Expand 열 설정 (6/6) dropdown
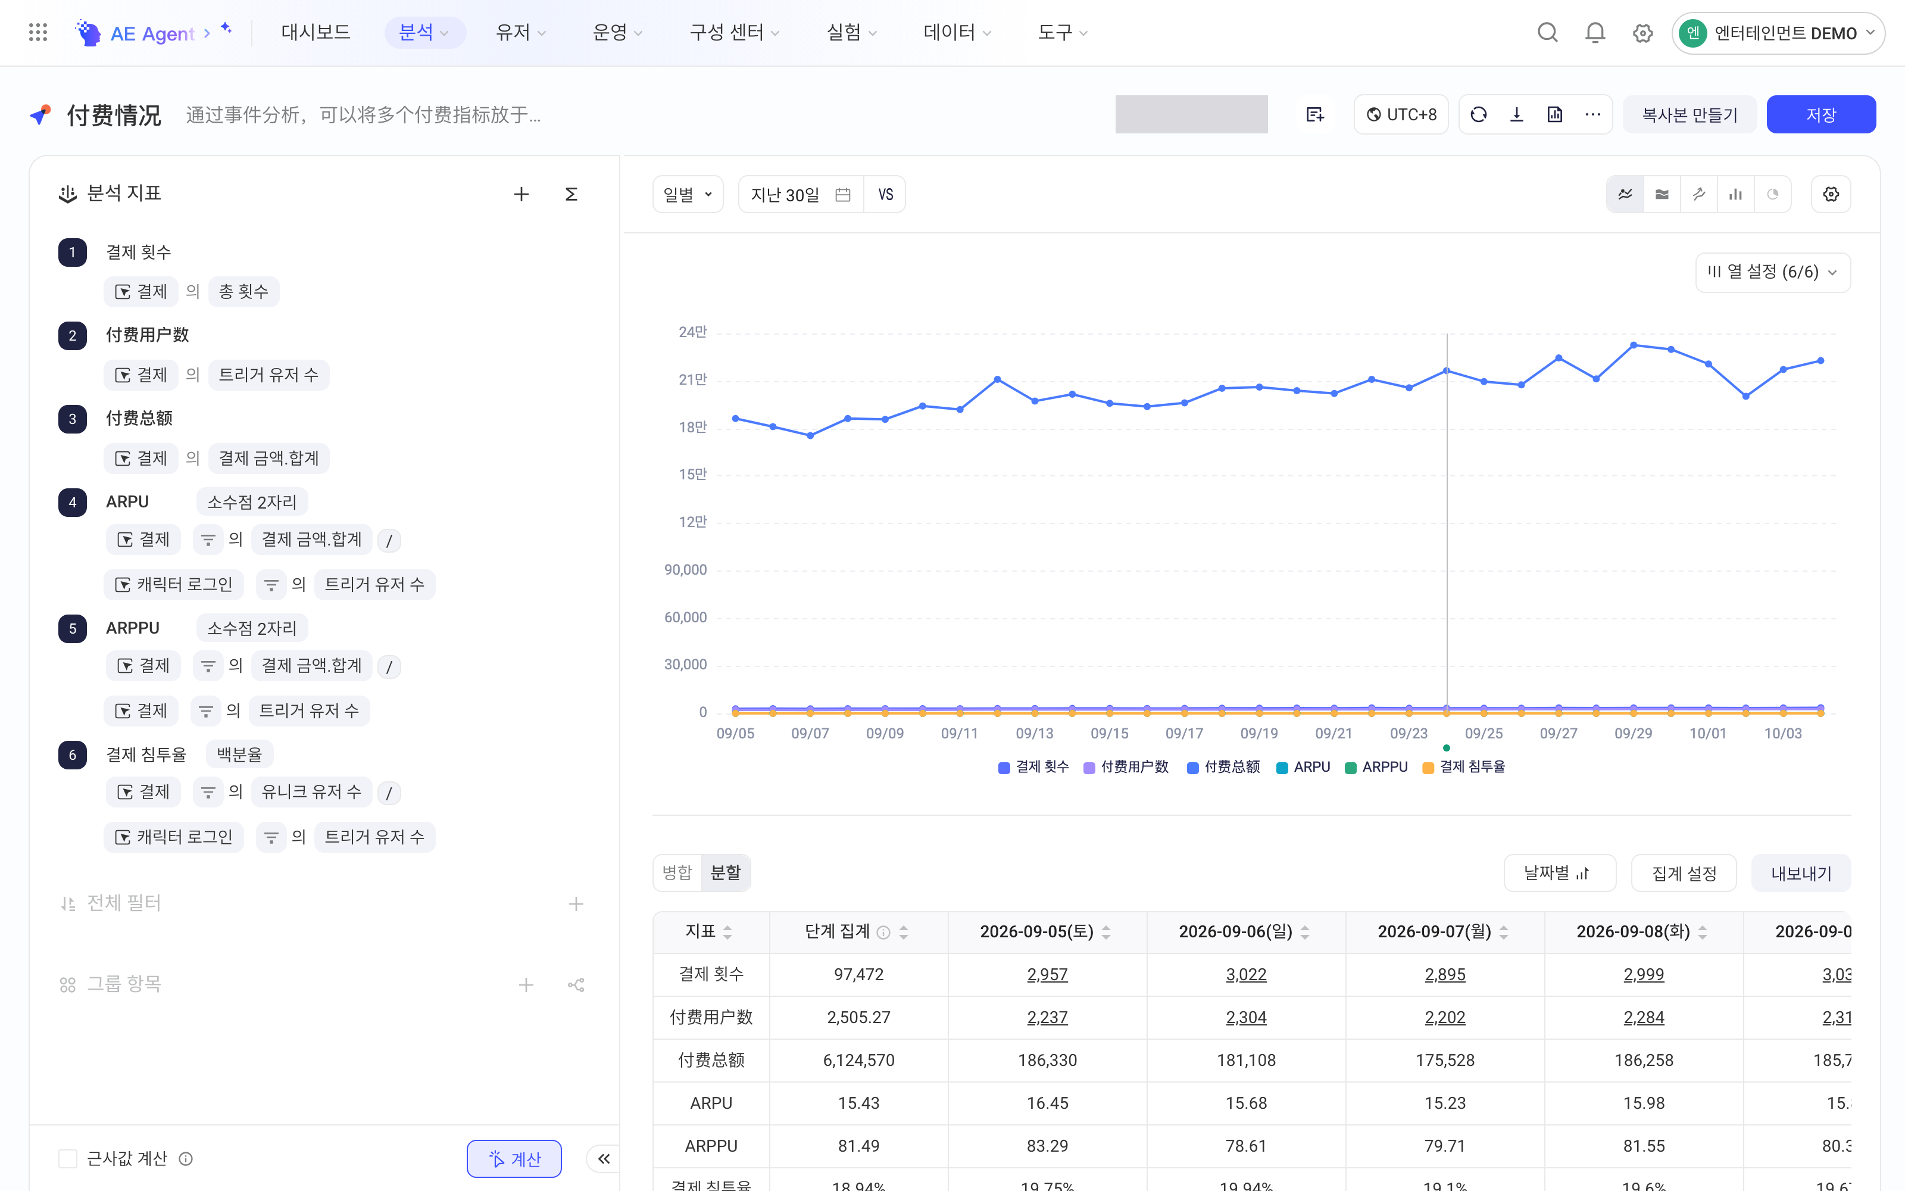The height and width of the screenshot is (1191, 1905). (1773, 273)
